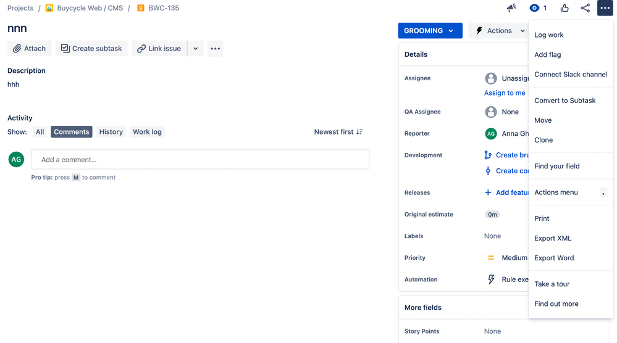Choose Print from the menu

571,218
